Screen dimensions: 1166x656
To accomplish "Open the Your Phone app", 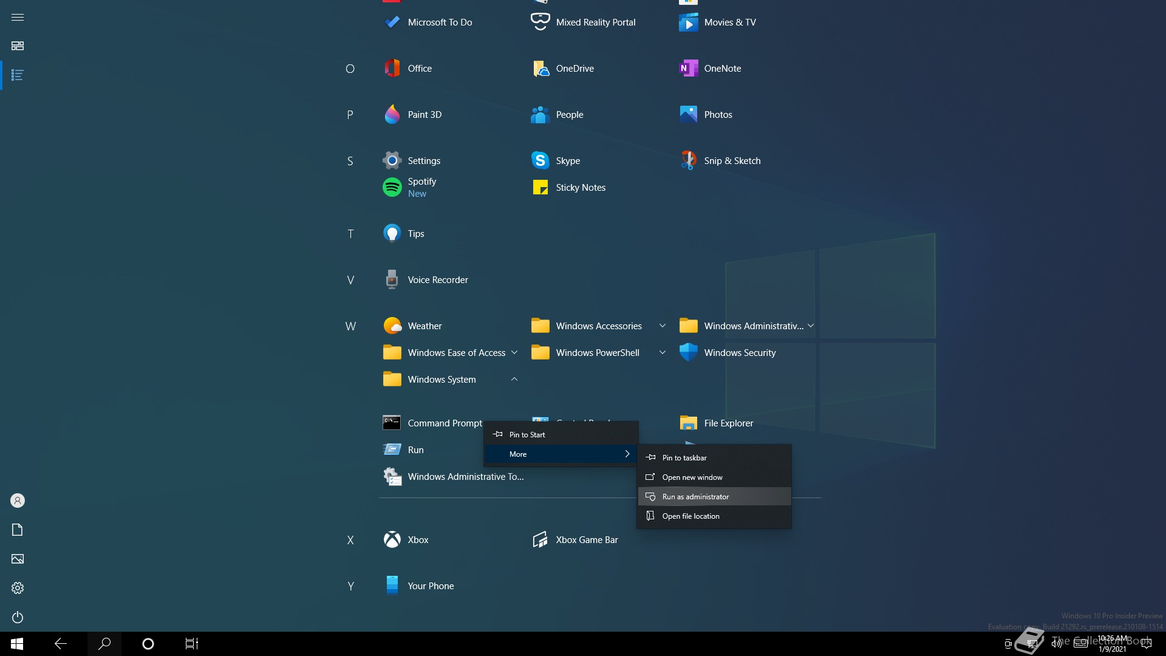I will (418, 586).
